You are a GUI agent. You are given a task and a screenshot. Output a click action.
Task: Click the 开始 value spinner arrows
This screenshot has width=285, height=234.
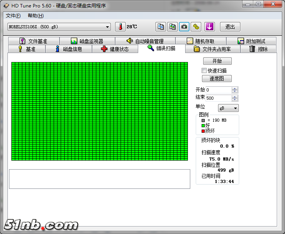(x=234, y=90)
